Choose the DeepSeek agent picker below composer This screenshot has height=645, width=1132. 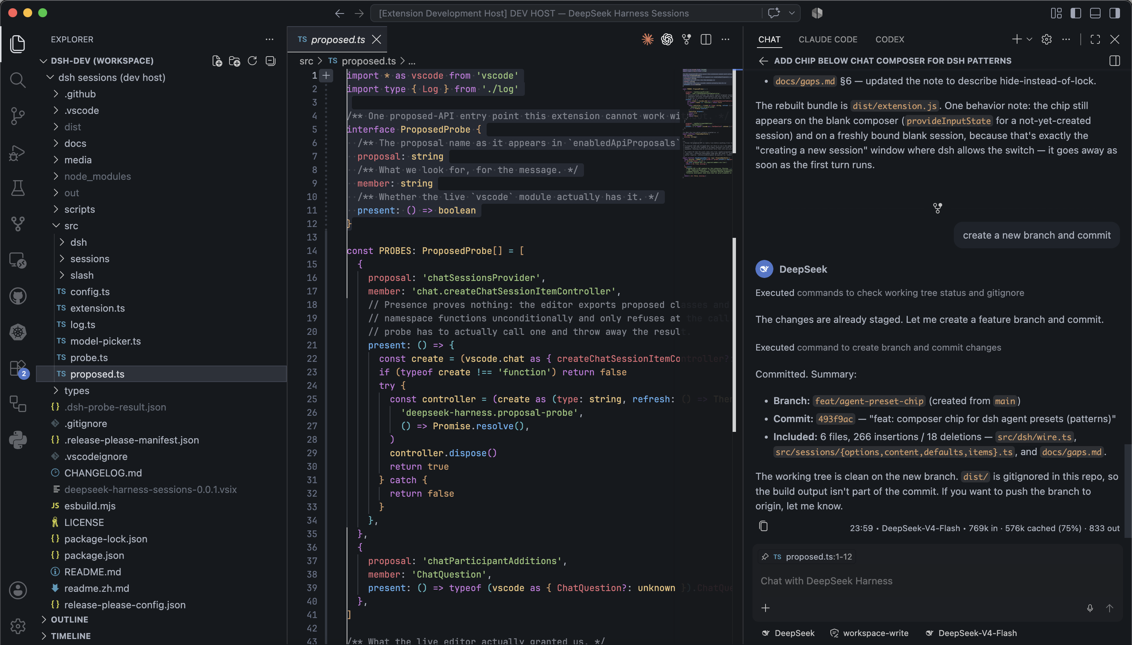788,633
